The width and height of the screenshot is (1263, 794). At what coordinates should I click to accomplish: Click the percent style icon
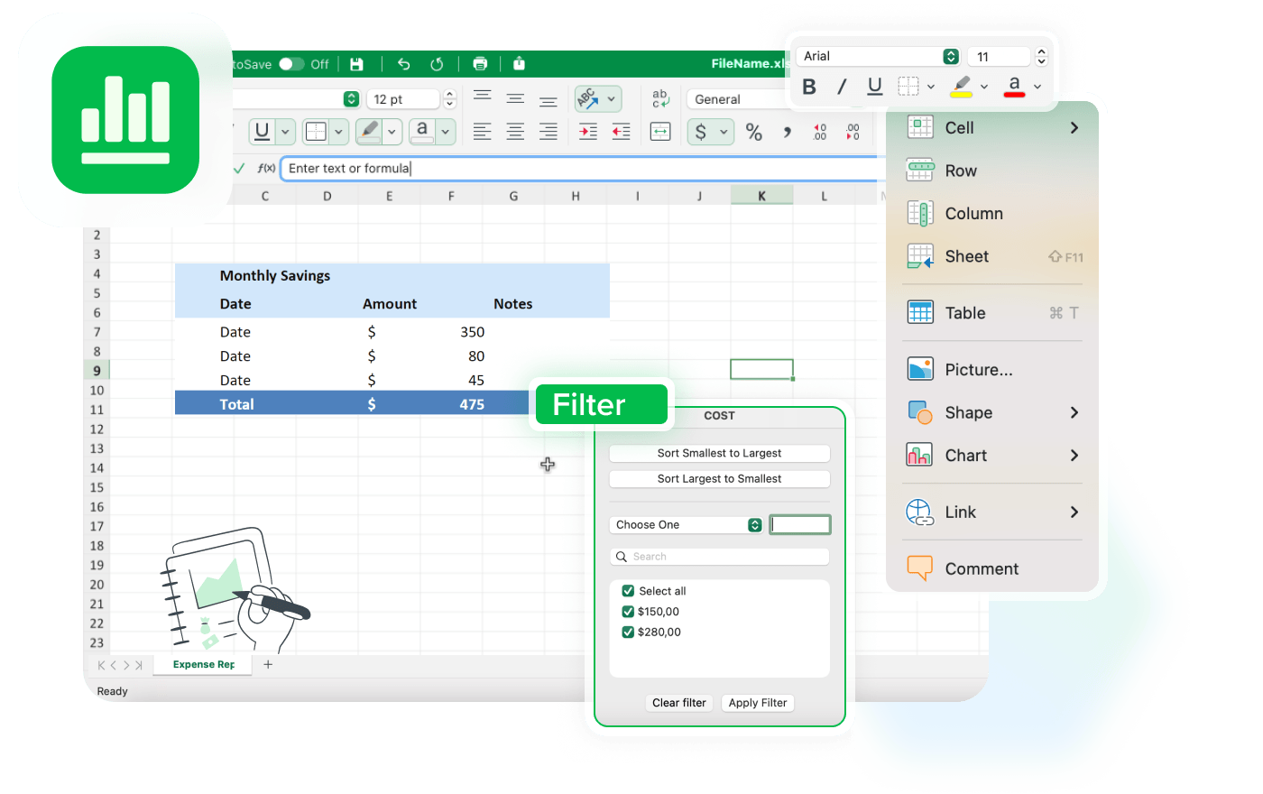[x=754, y=133]
